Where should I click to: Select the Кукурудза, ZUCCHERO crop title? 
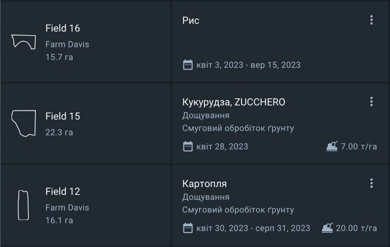[233, 102]
